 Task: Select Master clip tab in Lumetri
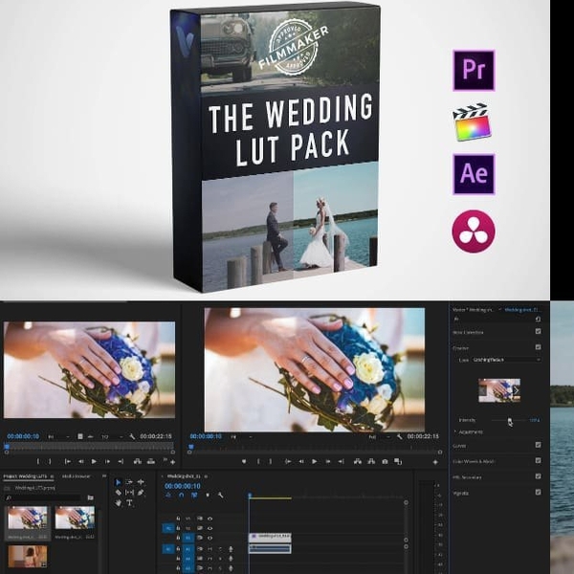tap(473, 310)
